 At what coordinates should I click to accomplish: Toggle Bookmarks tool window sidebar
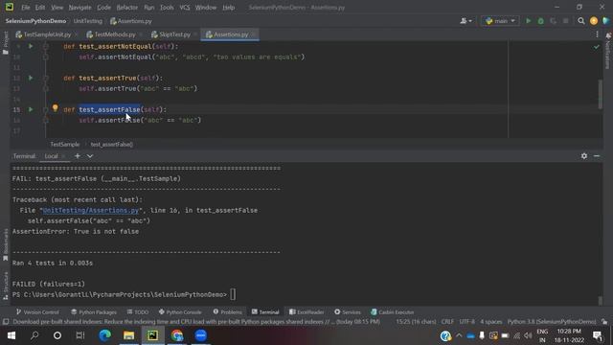coord(6,244)
